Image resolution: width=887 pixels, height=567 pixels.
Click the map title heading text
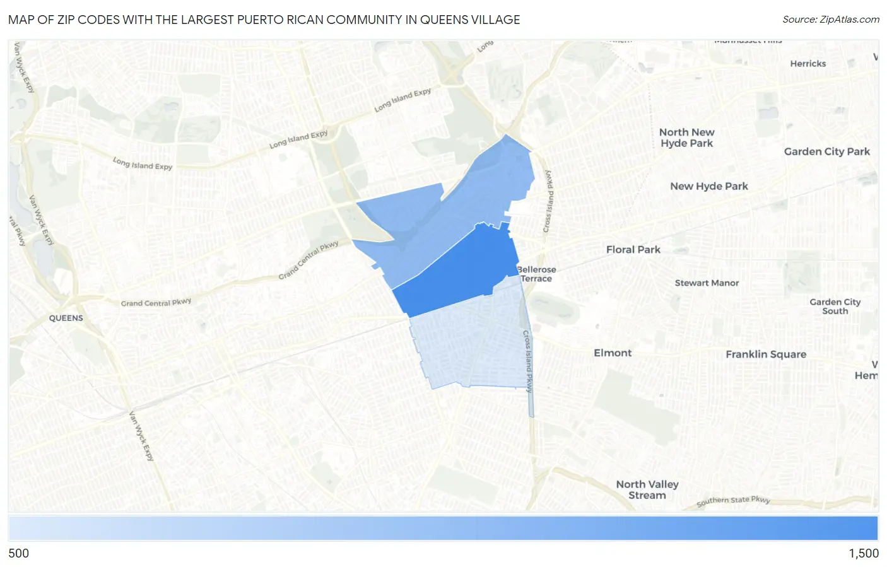click(x=264, y=20)
